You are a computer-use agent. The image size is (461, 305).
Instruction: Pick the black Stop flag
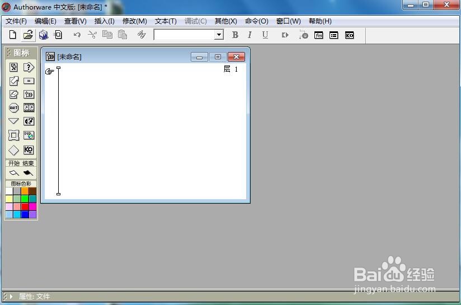coord(28,173)
